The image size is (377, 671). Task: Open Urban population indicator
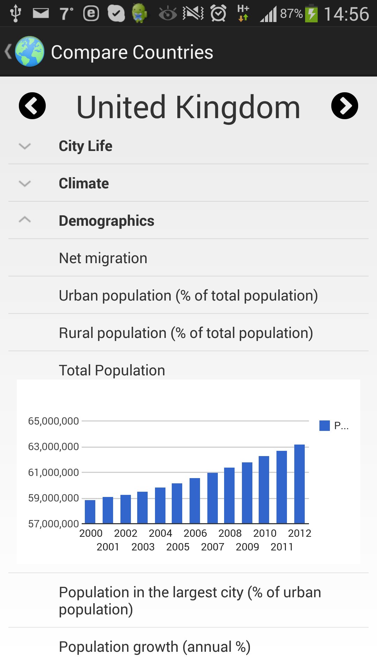click(x=188, y=295)
